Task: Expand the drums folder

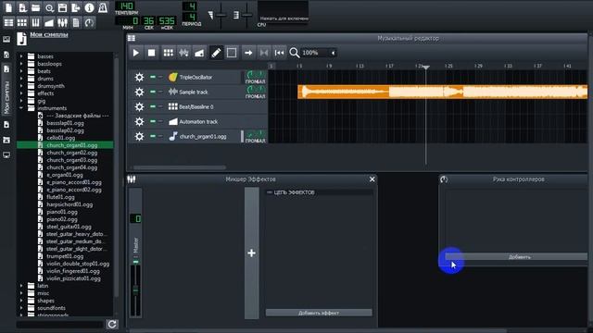Action: coord(21,79)
